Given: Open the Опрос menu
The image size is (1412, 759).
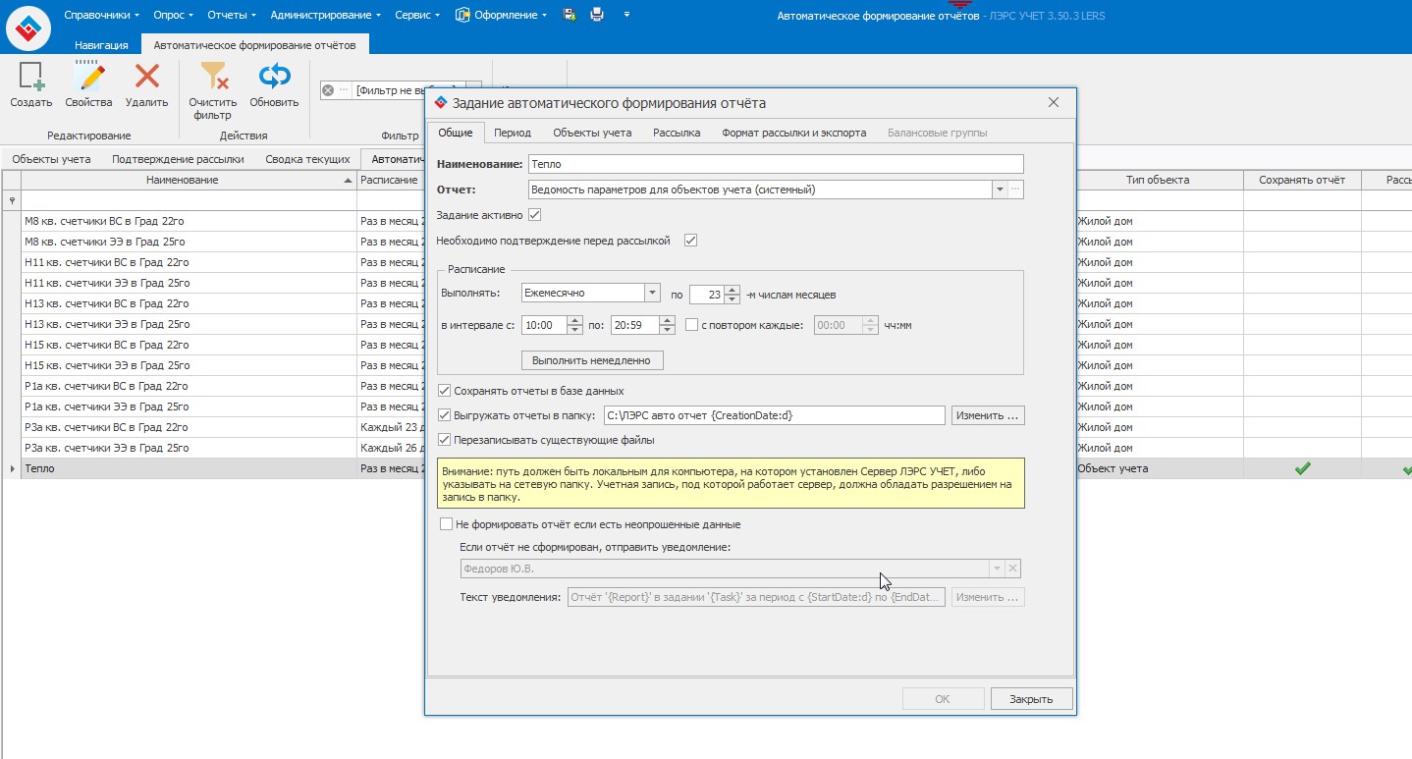Looking at the screenshot, I should tap(174, 15).
